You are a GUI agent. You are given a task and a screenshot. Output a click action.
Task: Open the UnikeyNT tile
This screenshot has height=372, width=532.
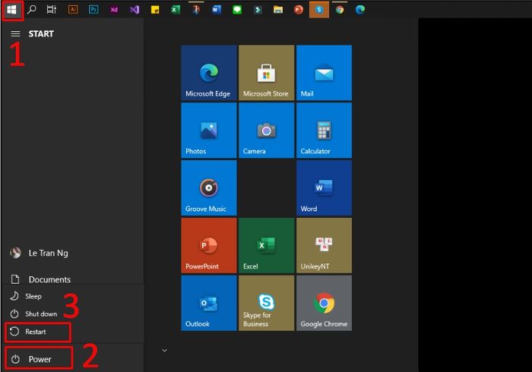[x=324, y=245]
